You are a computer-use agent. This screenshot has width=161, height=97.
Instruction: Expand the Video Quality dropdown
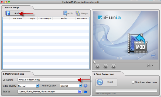(x=37, y=86)
